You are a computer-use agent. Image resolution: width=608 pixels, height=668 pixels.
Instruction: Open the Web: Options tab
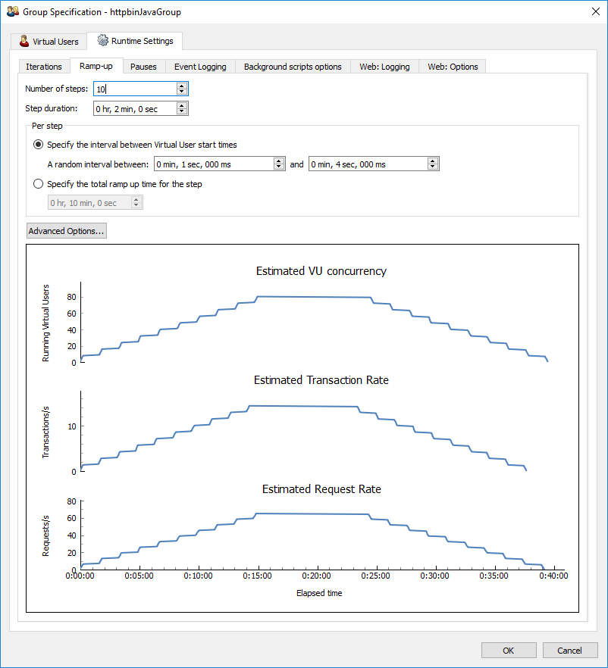453,67
